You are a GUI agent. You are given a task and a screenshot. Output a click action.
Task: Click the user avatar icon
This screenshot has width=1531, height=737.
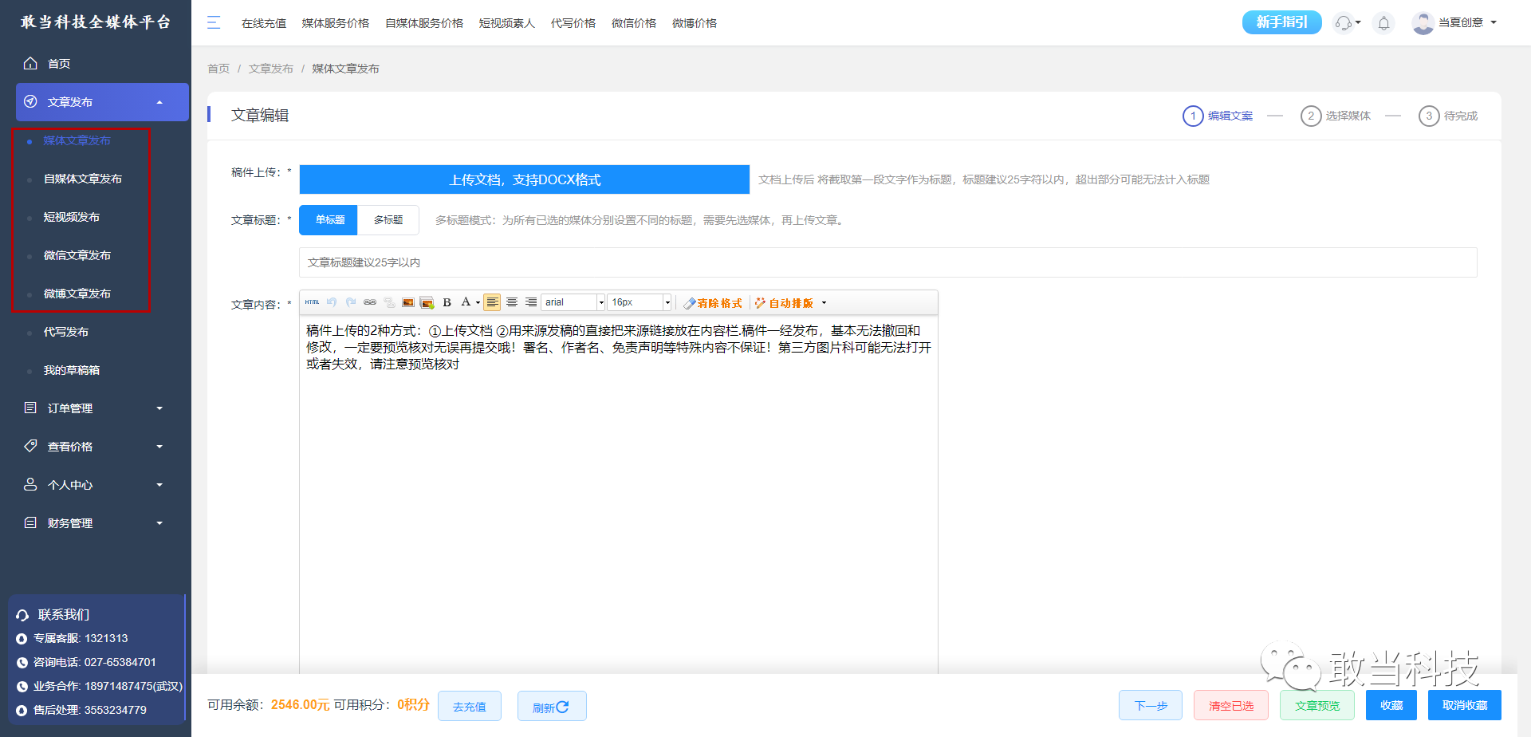(1423, 23)
